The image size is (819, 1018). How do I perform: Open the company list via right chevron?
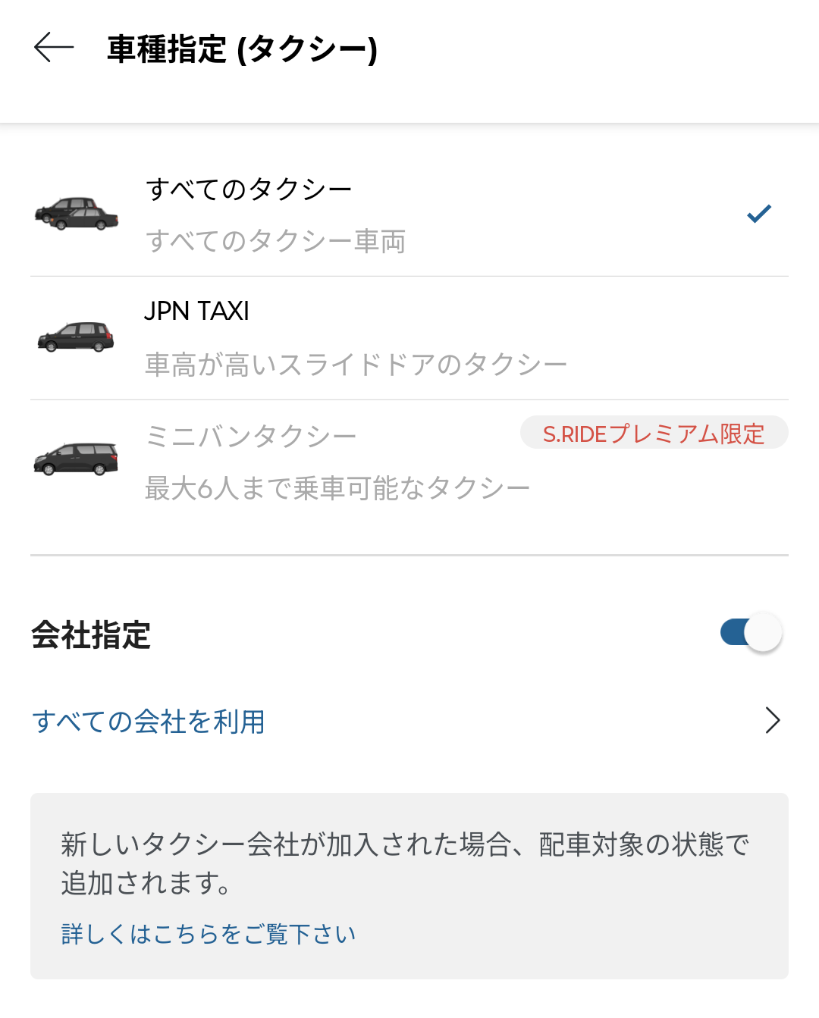[x=772, y=720]
